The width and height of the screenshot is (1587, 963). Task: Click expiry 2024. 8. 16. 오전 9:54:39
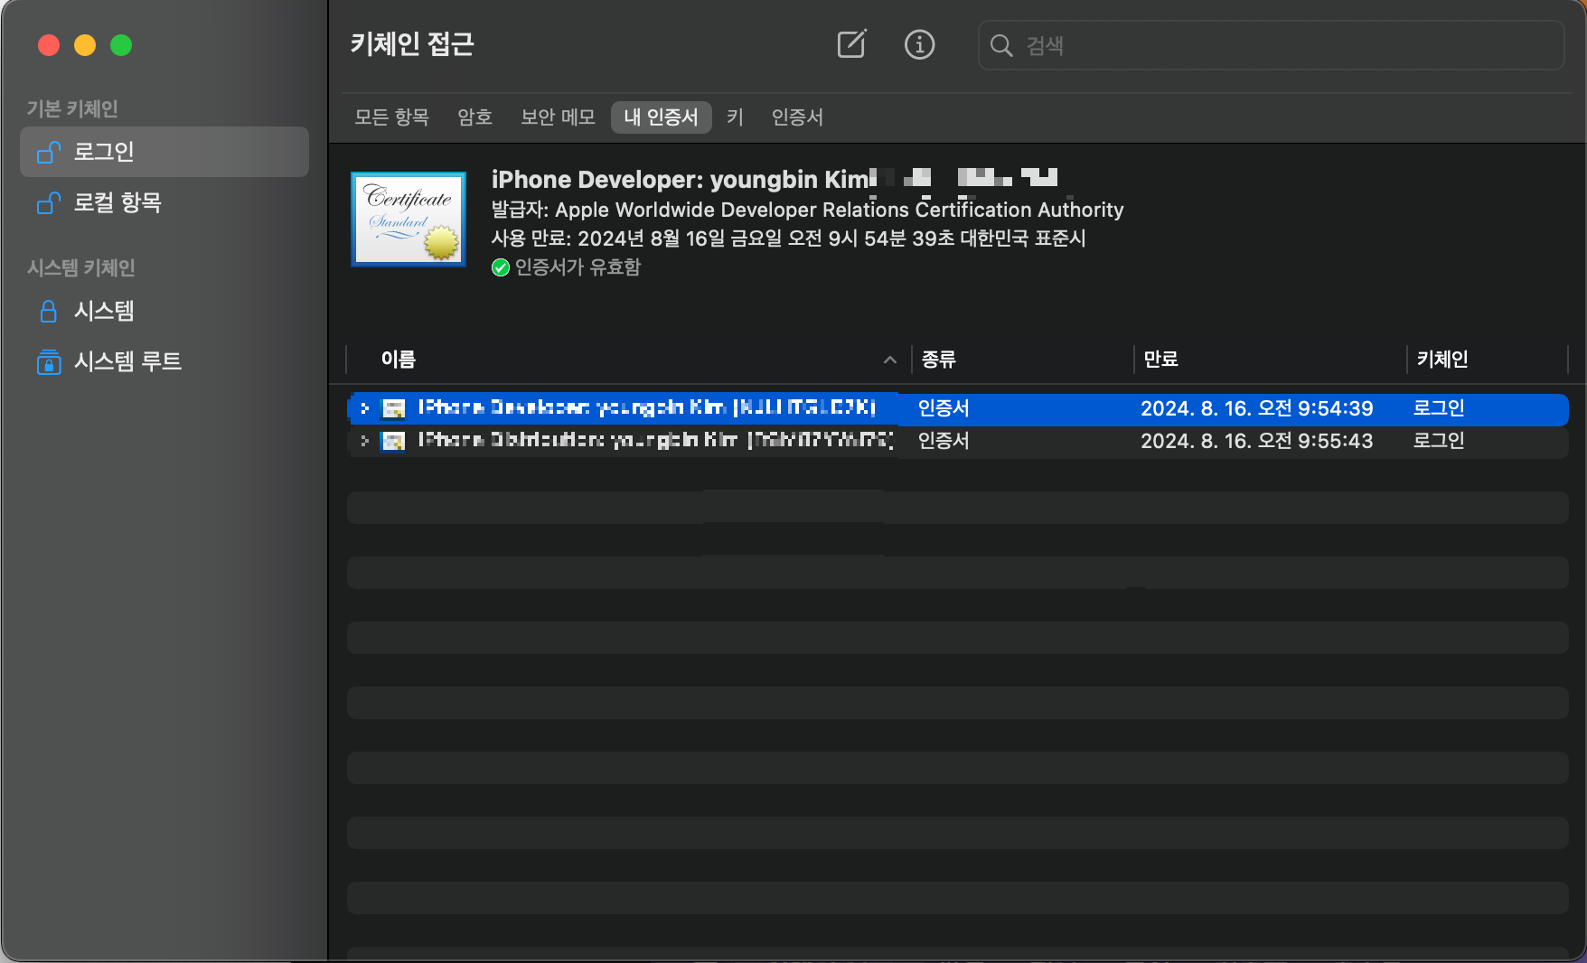click(x=1256, y=408)
